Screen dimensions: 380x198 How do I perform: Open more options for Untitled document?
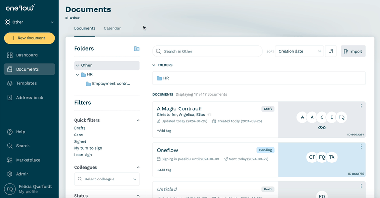coord(361,186)
